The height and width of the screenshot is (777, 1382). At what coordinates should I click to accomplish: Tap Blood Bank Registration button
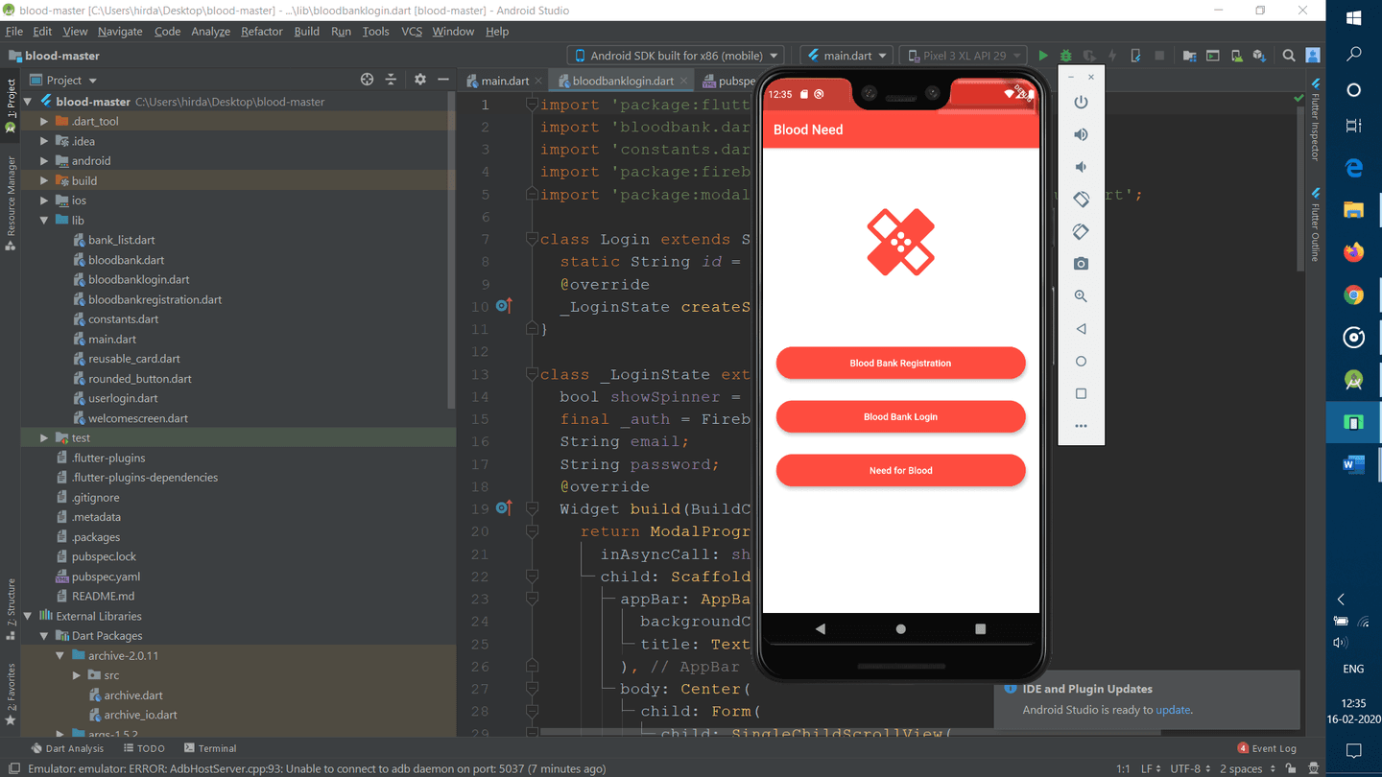coord(900,363)
